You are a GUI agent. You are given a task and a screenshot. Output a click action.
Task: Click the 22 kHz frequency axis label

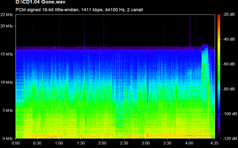tap(7, 15)
